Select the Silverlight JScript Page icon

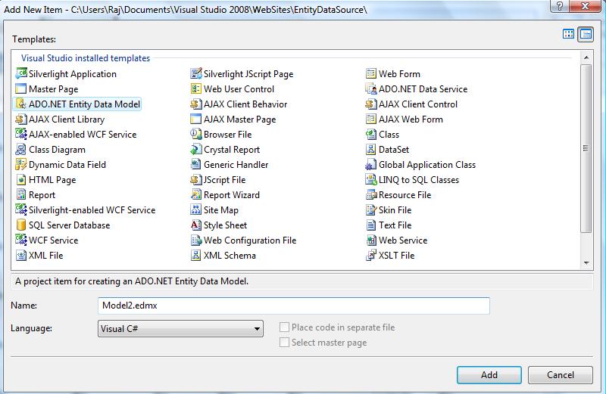click(x=196, y=73)
